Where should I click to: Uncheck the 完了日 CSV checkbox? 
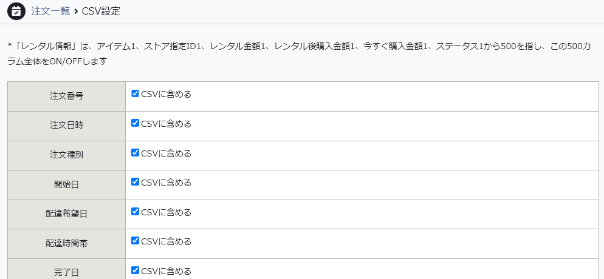pyautogui.click(x=135, y=271)
